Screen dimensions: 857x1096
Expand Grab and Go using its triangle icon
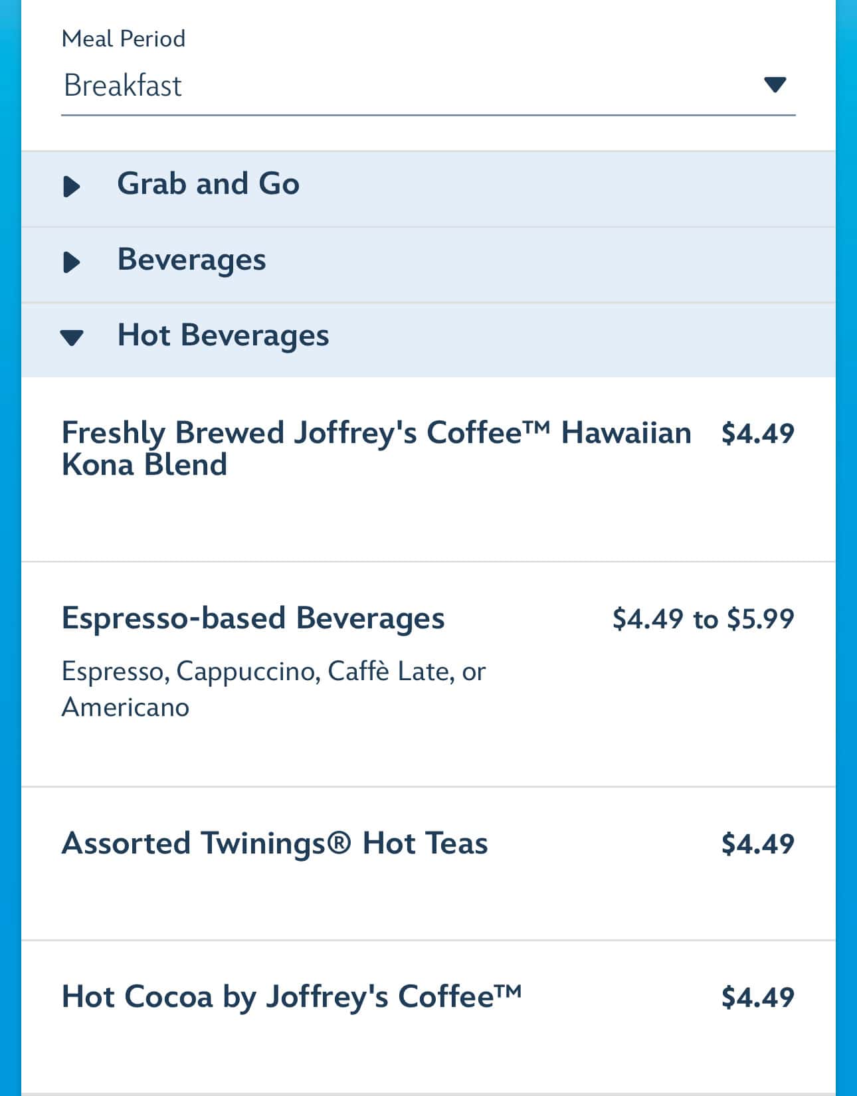tap(71, 187)
